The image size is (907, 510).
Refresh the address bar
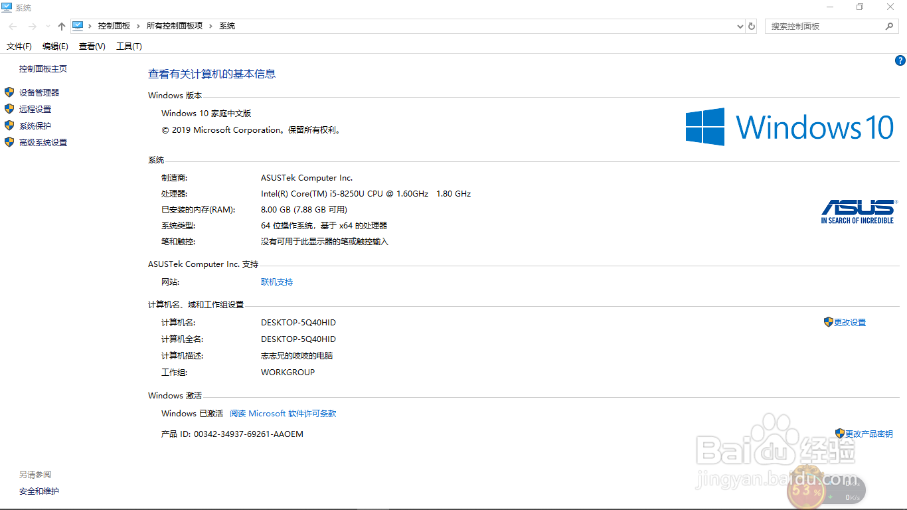coord(752,26)
